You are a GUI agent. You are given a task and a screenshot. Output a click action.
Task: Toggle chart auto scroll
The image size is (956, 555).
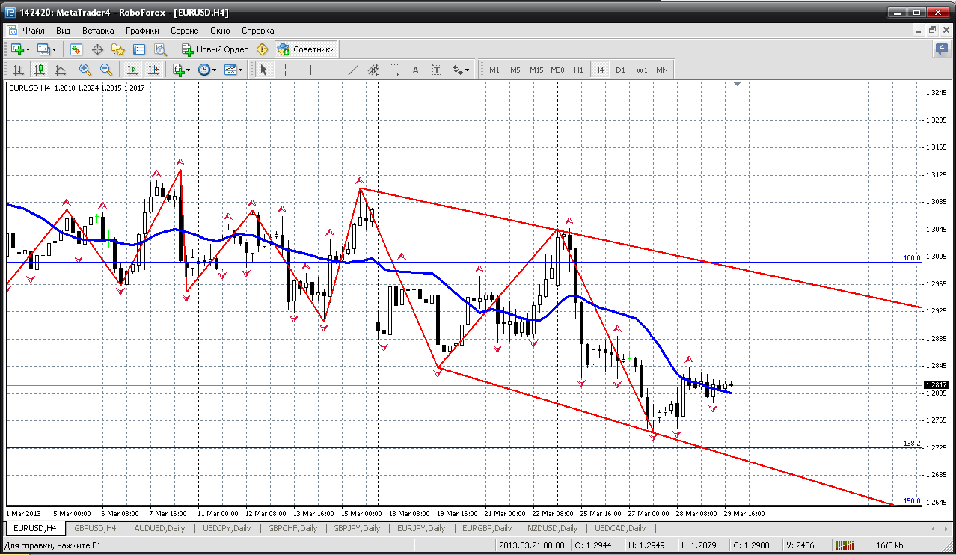[132, 70]
